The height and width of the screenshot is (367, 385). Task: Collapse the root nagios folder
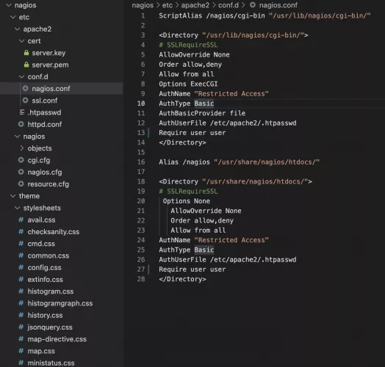(9, 5)
